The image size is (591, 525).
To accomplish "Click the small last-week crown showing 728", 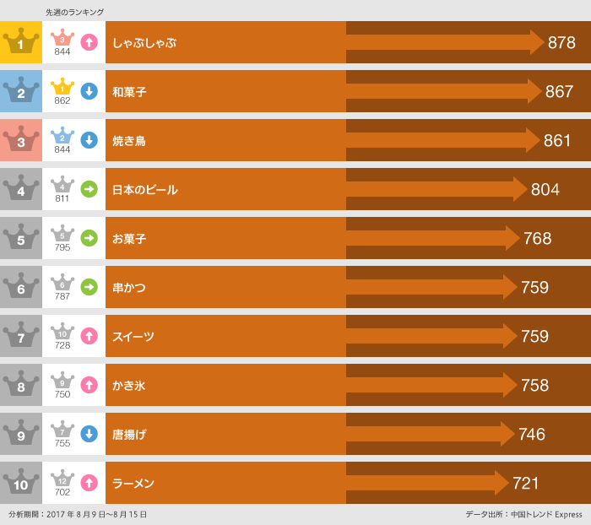I will [x=62, y=332].
